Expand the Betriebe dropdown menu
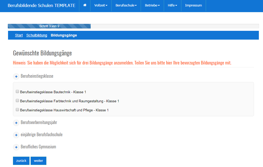The width and height of the screenshot is (263, 167). click(152, 5)
